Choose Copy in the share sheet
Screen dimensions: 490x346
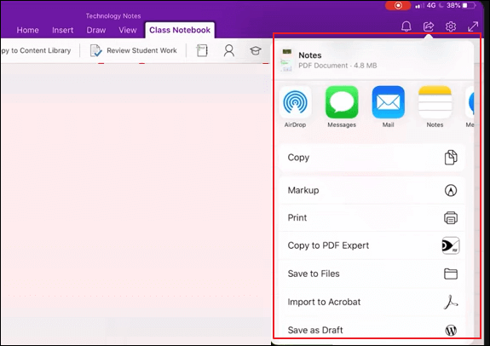tap(372, 157)
